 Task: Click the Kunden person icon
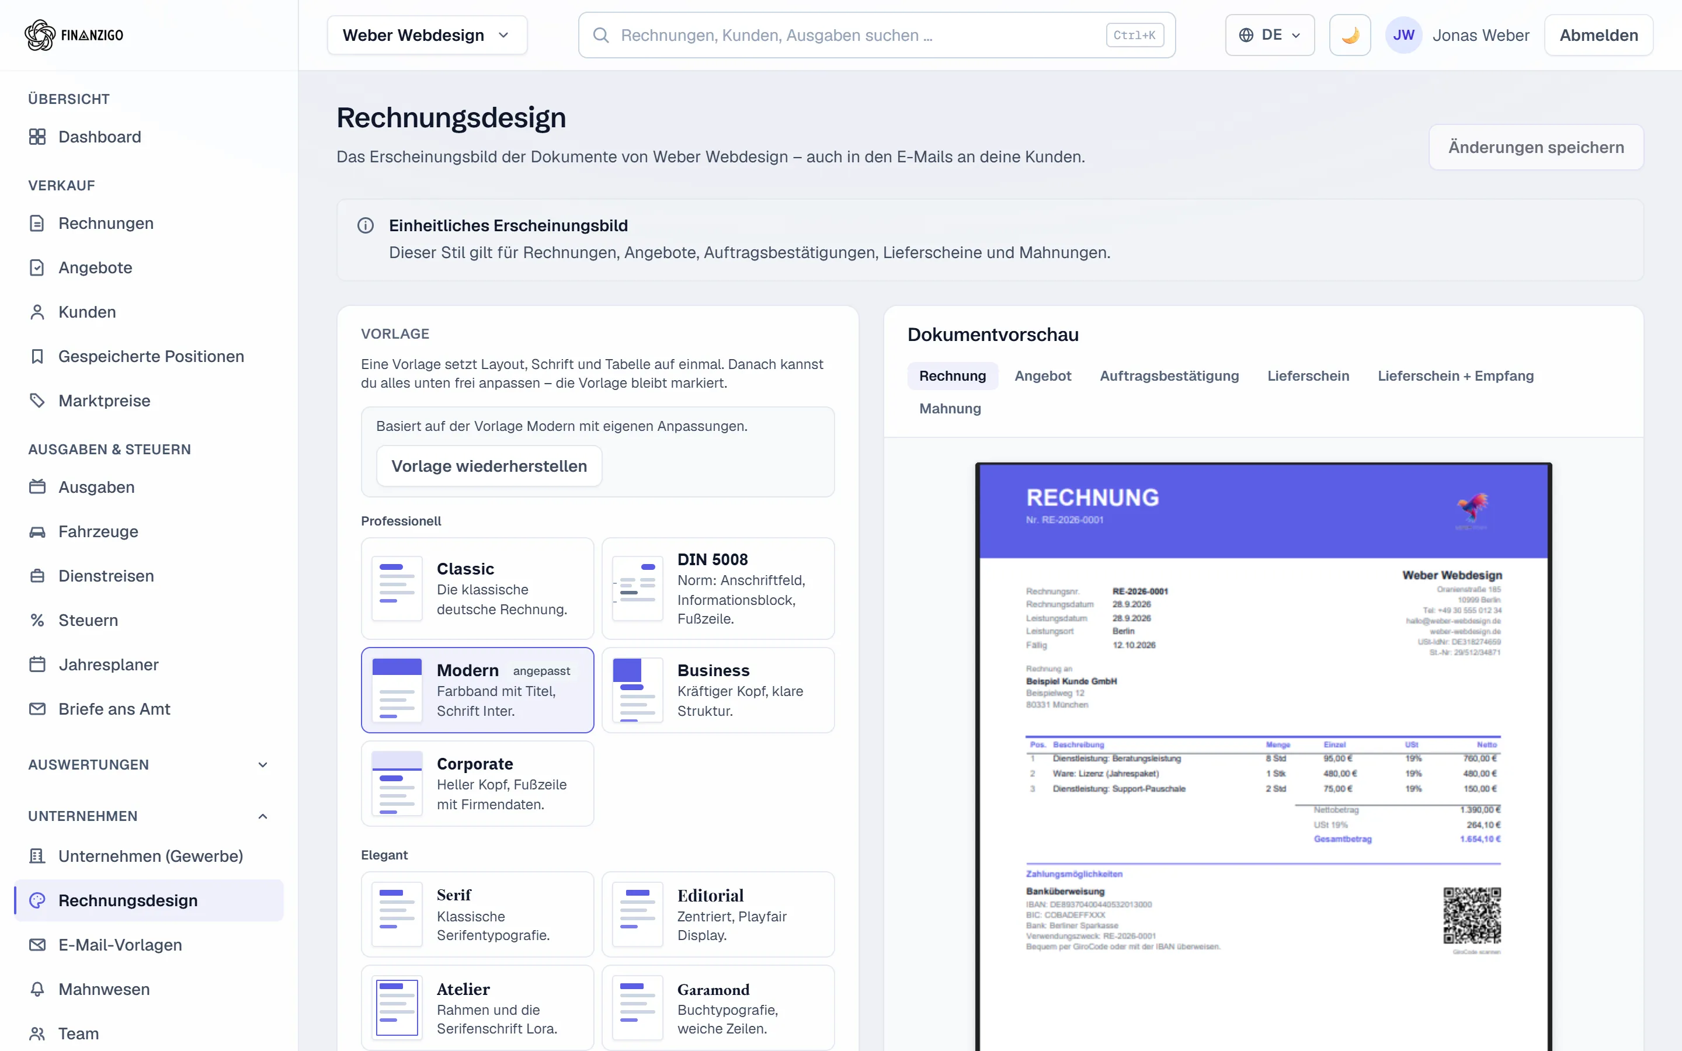click(x=37, y=312)
